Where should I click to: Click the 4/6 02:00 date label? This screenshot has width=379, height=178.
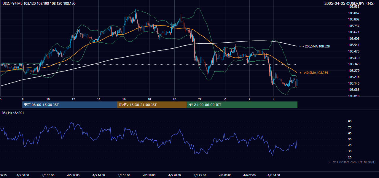(249, 175)
